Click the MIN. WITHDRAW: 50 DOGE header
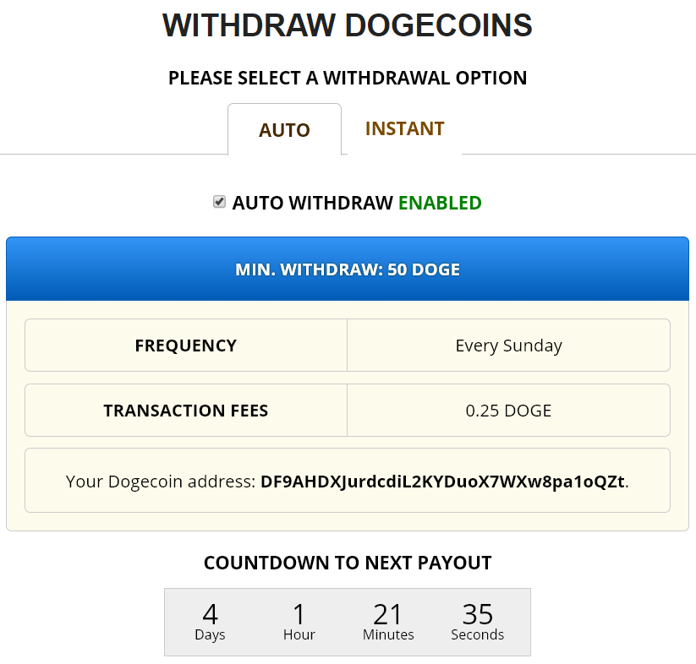Viewport: 696px width, 664px height. pos(348,269)
